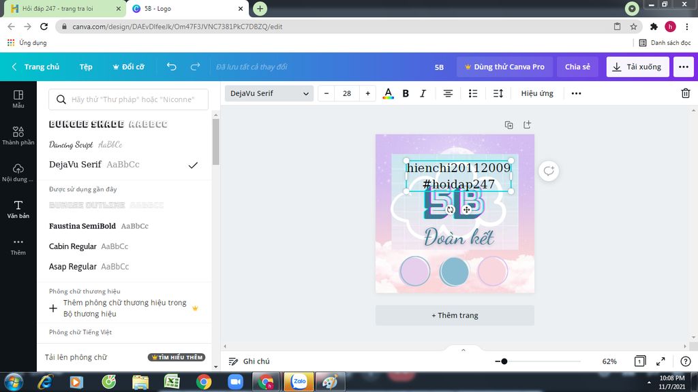Open the help question mark
The height and width of the screenshot is (392, 698).
(x=686, y=361)
